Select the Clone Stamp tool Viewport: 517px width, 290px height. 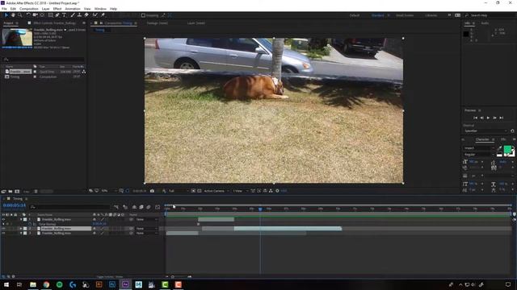pos(79,15)
